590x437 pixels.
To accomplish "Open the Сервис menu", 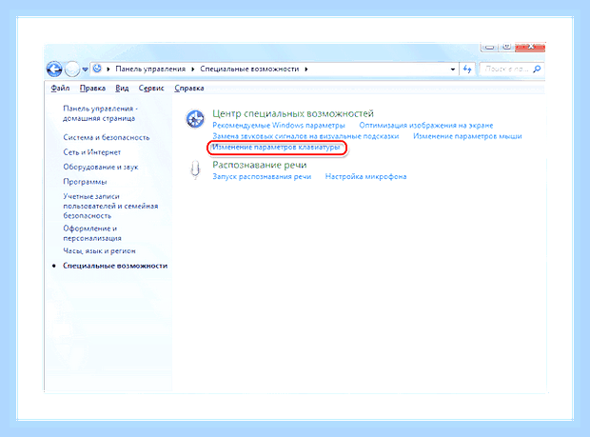I will (x=151, y=89).
